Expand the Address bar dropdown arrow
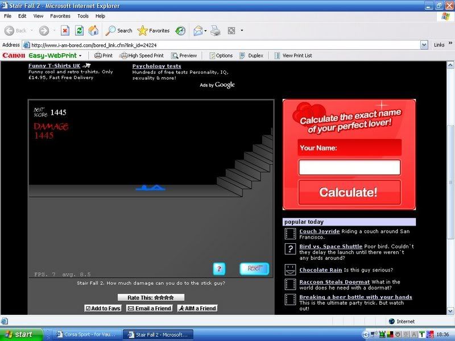This screenshot has width=455, height=341. click(424, 45)
